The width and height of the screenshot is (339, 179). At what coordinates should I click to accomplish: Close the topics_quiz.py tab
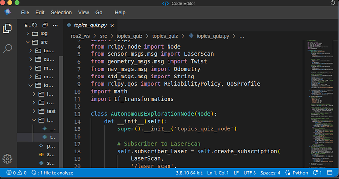point(112,26)
